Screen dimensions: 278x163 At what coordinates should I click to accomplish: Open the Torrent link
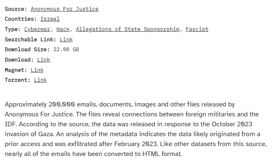click(x=41, y=80)
